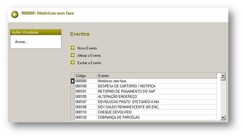This screenshot has width=244, height=138.
Task: Click the green back arrow icon
Action: 15,15
